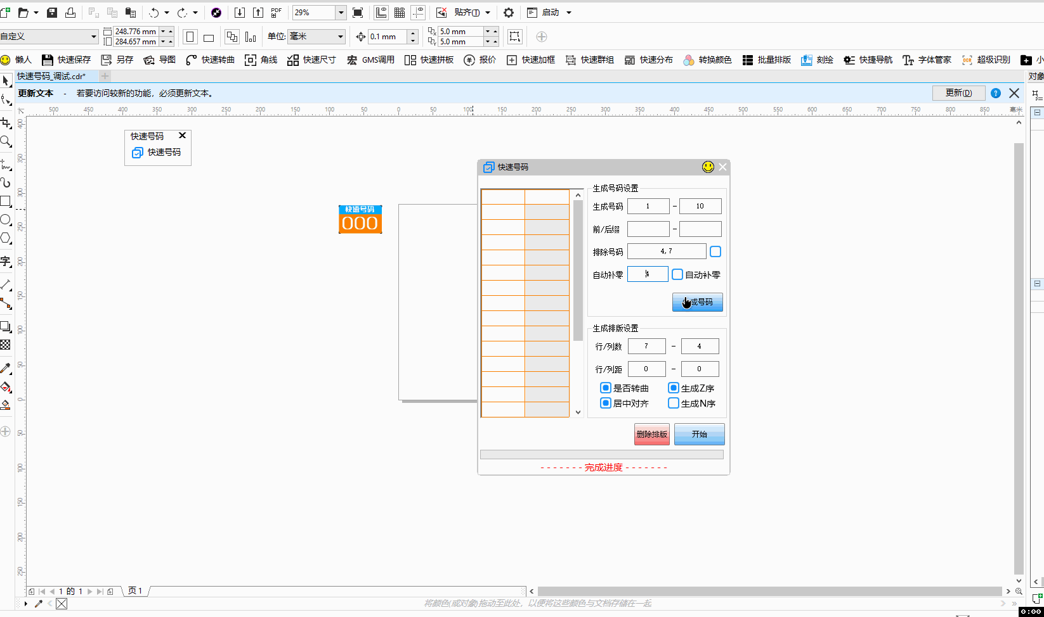1044x617 pixels.
Task: Click 快速转曲 plugin toolbar item
Action: [210, 60]
